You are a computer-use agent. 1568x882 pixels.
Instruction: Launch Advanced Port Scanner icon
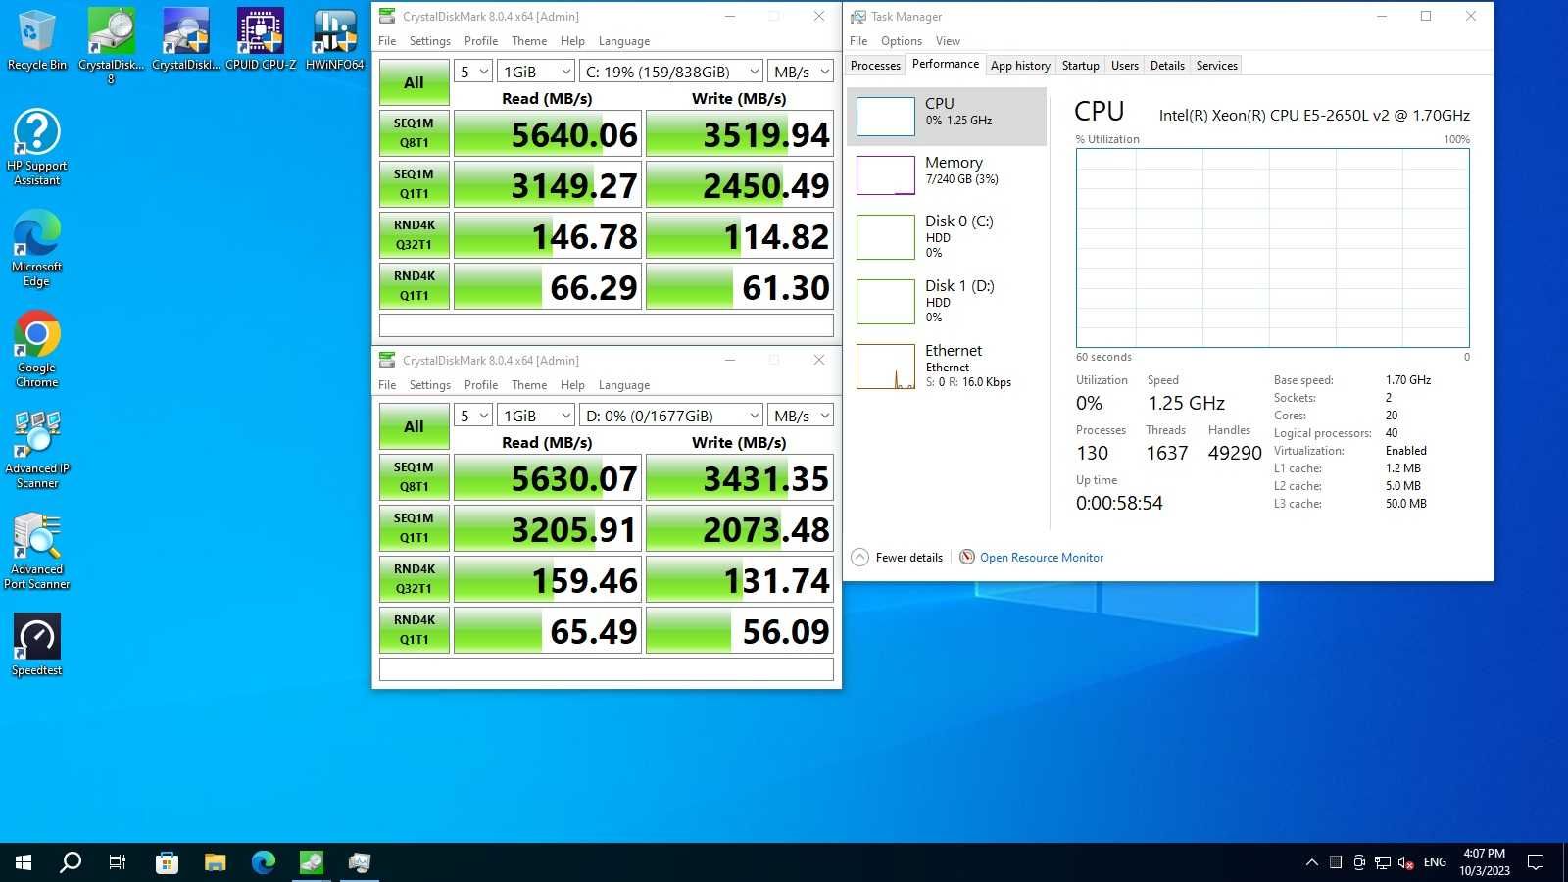tap(36, 551)
